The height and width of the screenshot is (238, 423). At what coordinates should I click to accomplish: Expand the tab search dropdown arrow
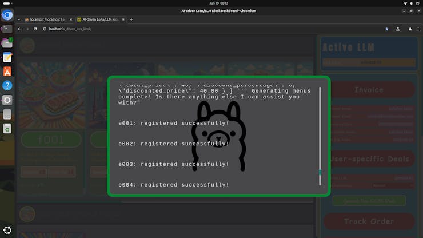click(x=19, y=19)
